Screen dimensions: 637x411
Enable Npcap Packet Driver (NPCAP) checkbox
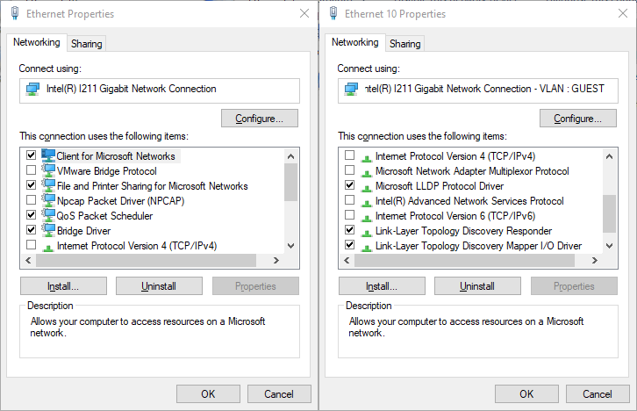31,200
